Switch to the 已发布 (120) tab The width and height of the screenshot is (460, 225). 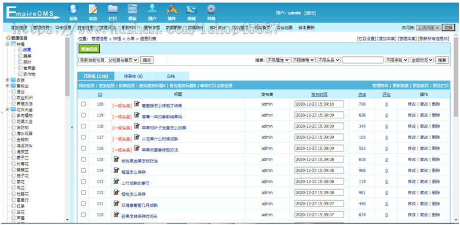pos(96,76)
